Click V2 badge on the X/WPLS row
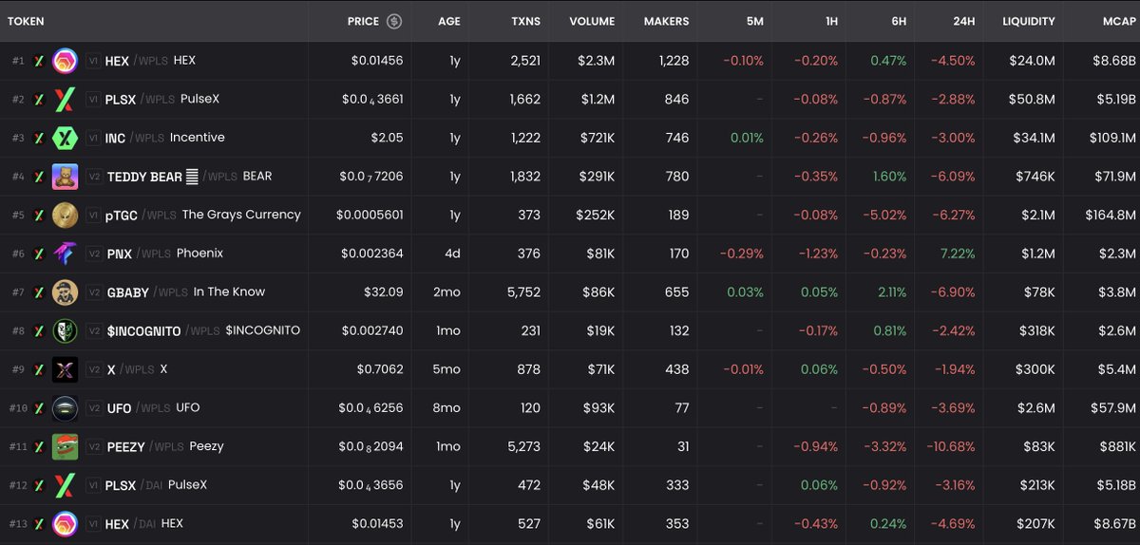 [x=94, y=369]
